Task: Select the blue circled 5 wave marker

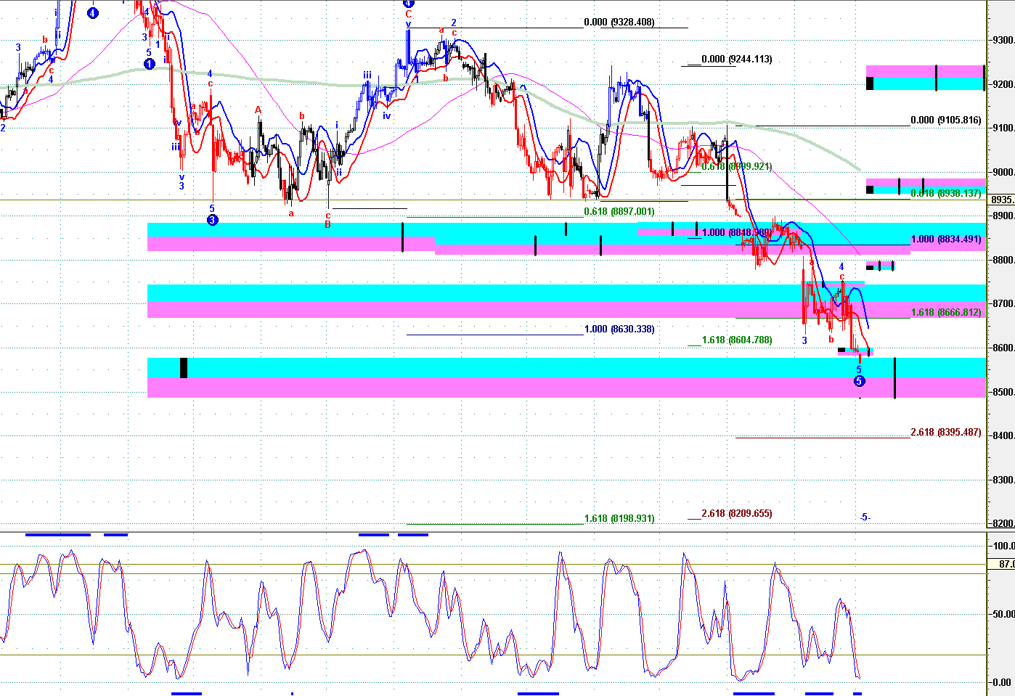Action: click(859, 381)
